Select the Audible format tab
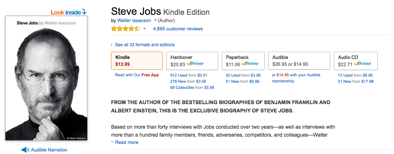 coord(299,61)
